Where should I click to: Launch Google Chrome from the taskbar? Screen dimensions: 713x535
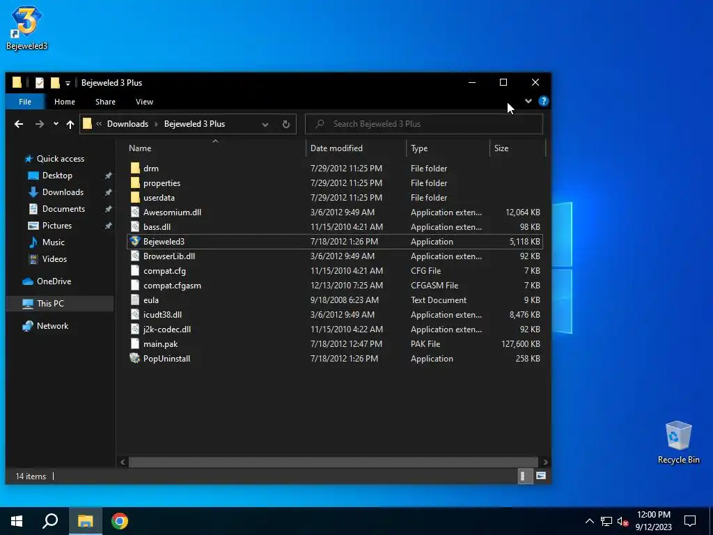(x=120, y=521)
